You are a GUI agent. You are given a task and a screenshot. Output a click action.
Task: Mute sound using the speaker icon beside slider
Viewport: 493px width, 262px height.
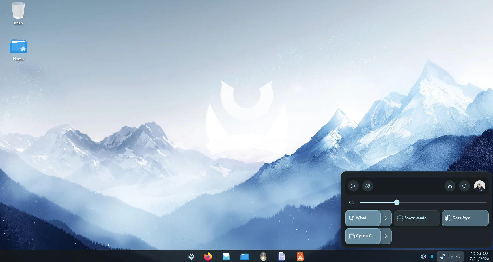coord(351,202)
